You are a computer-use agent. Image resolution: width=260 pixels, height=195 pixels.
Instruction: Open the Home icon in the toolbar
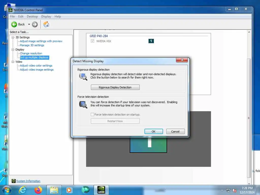[x=46, y=24]
